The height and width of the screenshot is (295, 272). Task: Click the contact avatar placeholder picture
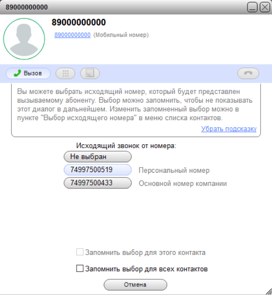click(24, 39)
